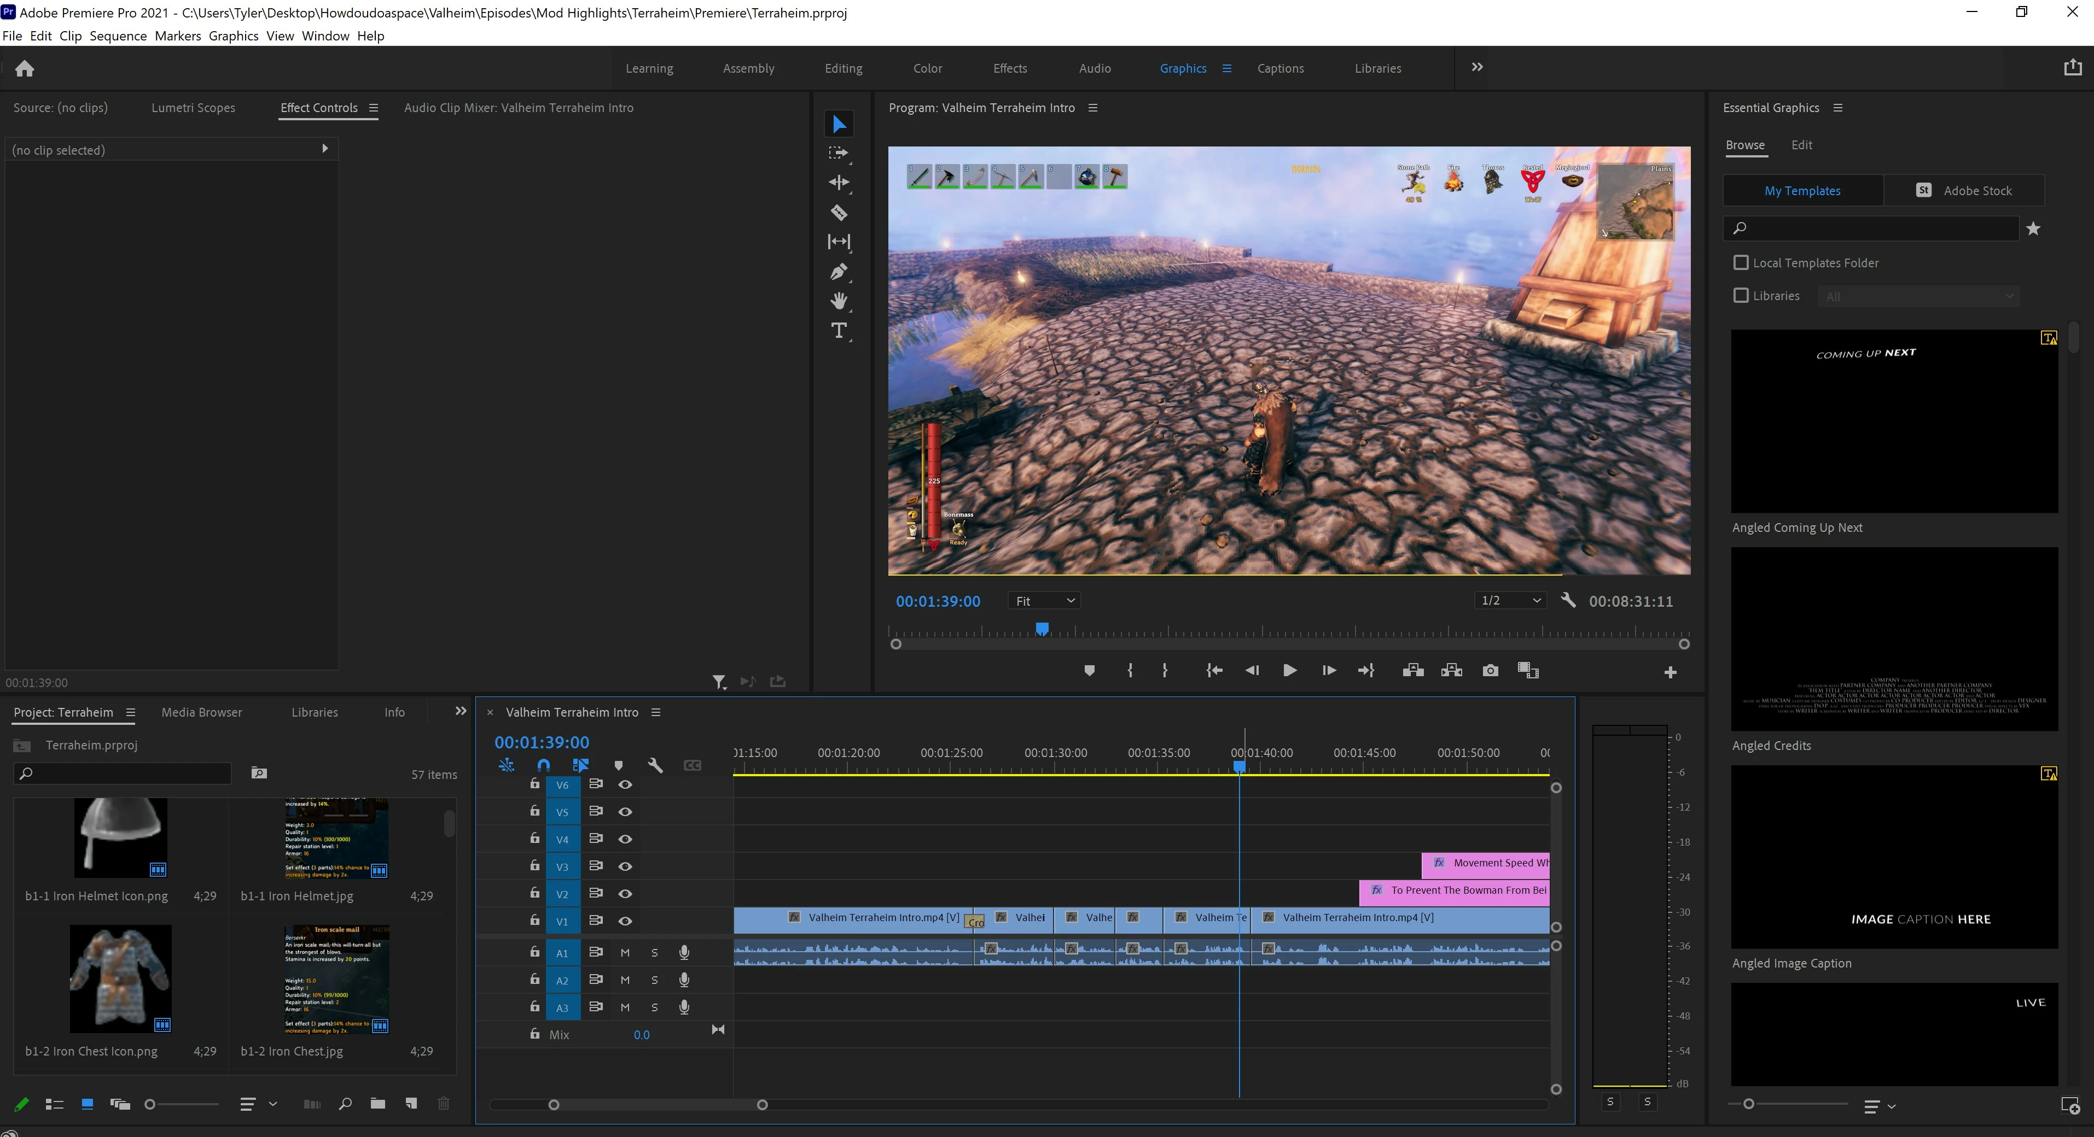
Task: Switch to the Color workspace tab
Action: (x=928, y=68)
